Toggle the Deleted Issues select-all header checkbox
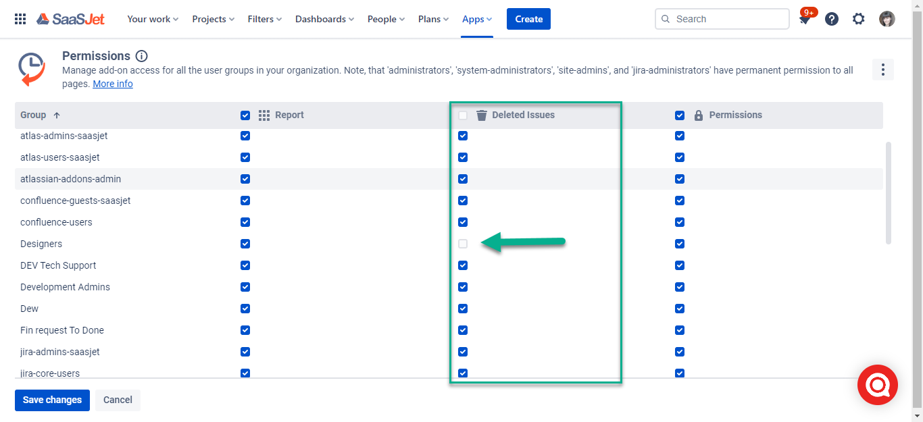Screen dimensions: 923x422 click(x=463, y=115)
